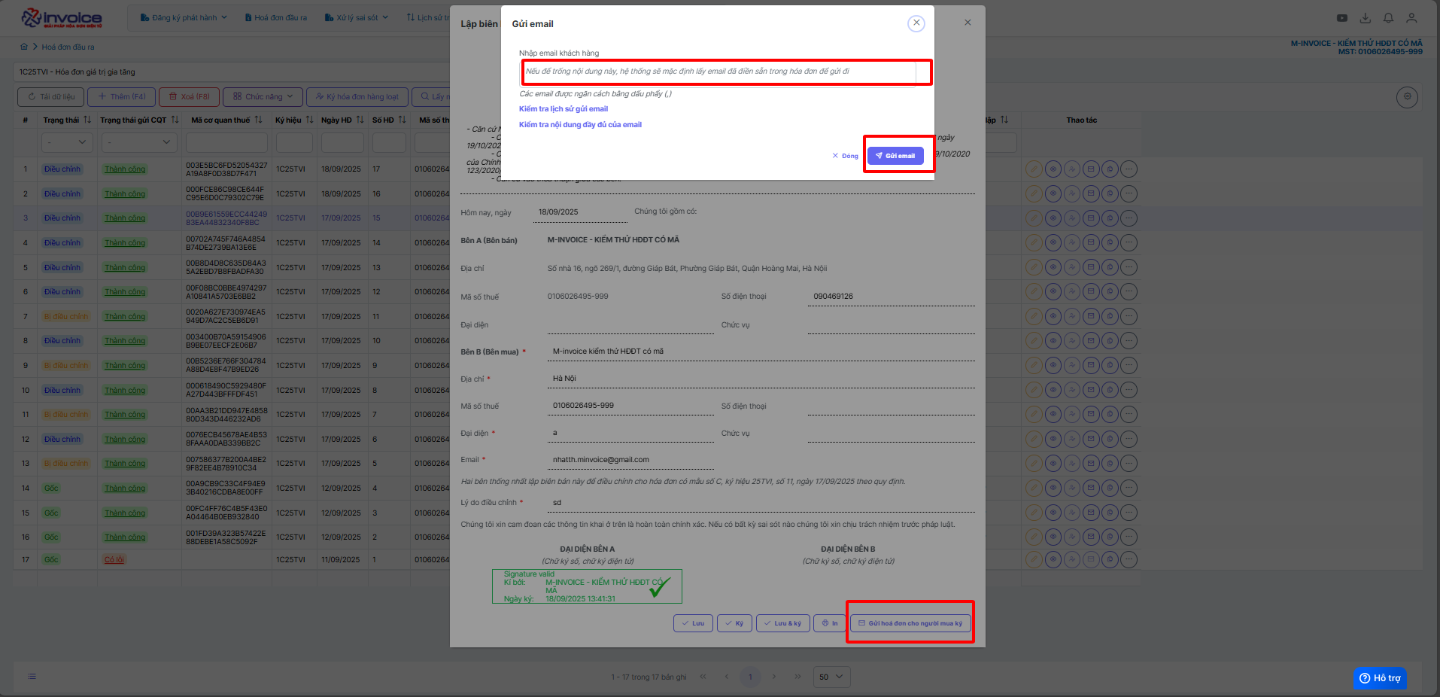The width and height of the screenshot is (1440, 697).
Task: Open more options ellipsis in row 5
Action: point(1129,268)
